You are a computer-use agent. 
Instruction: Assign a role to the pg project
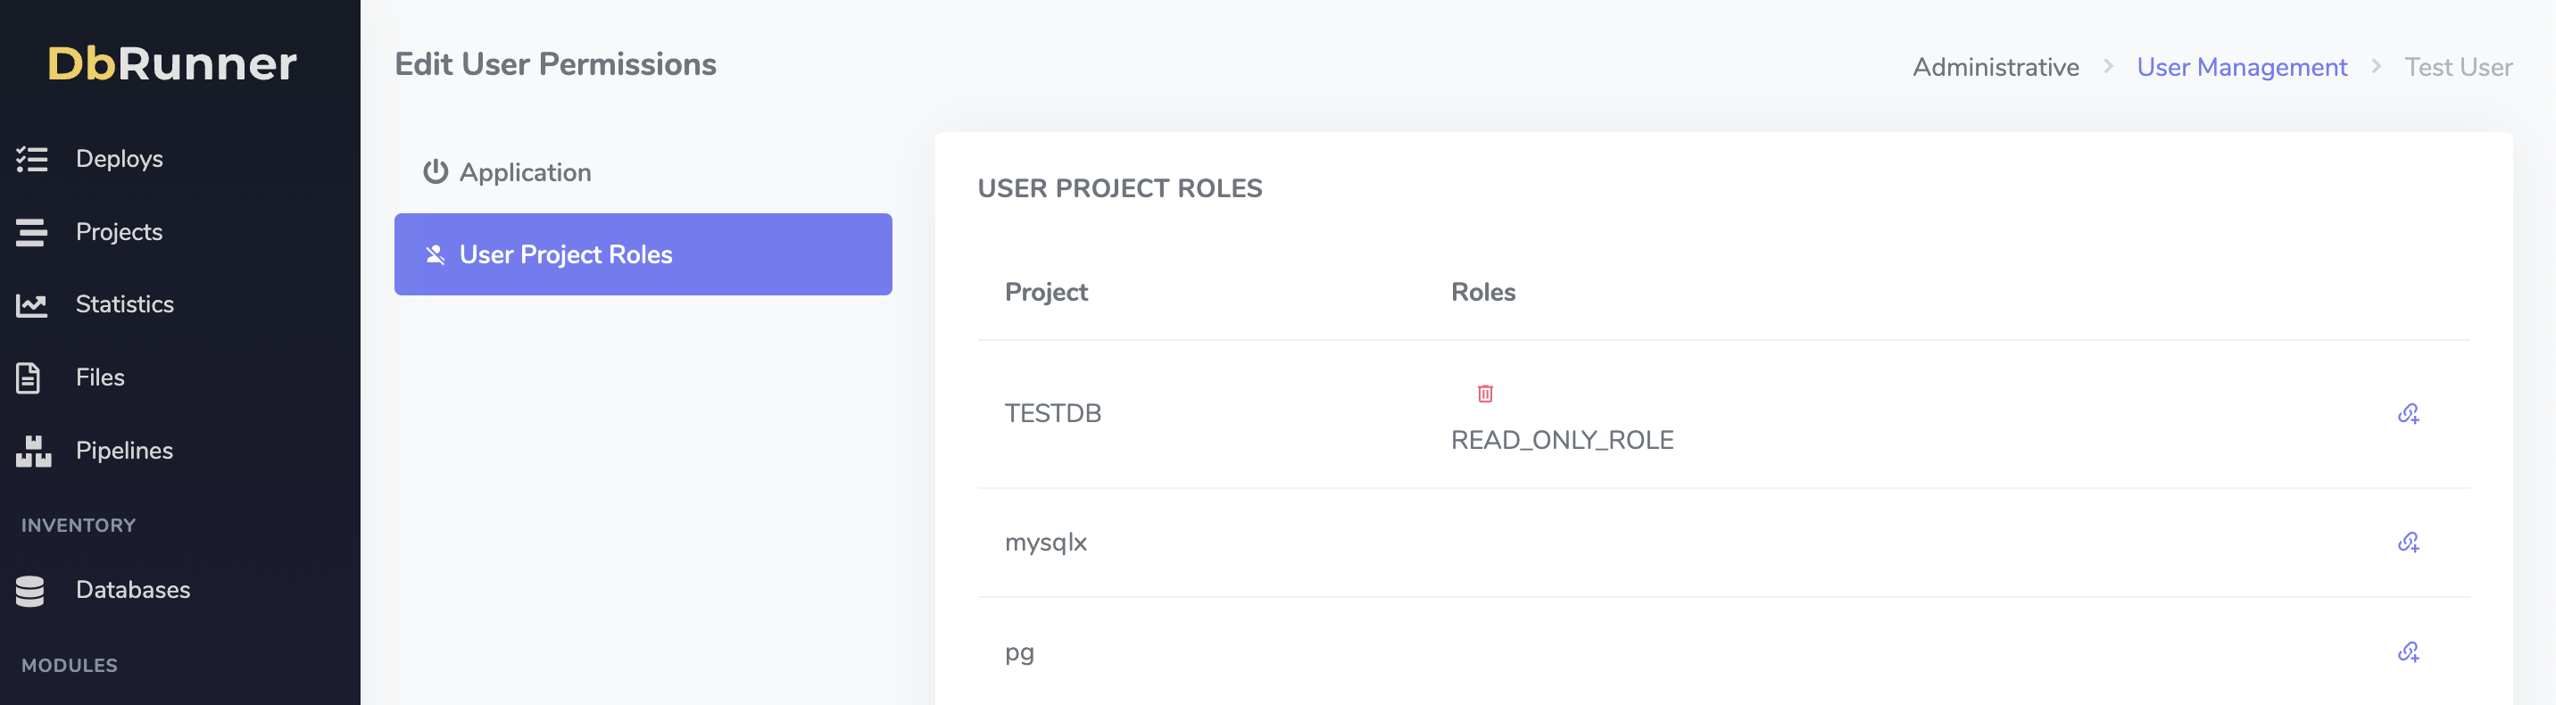(x=2408, y=652)
